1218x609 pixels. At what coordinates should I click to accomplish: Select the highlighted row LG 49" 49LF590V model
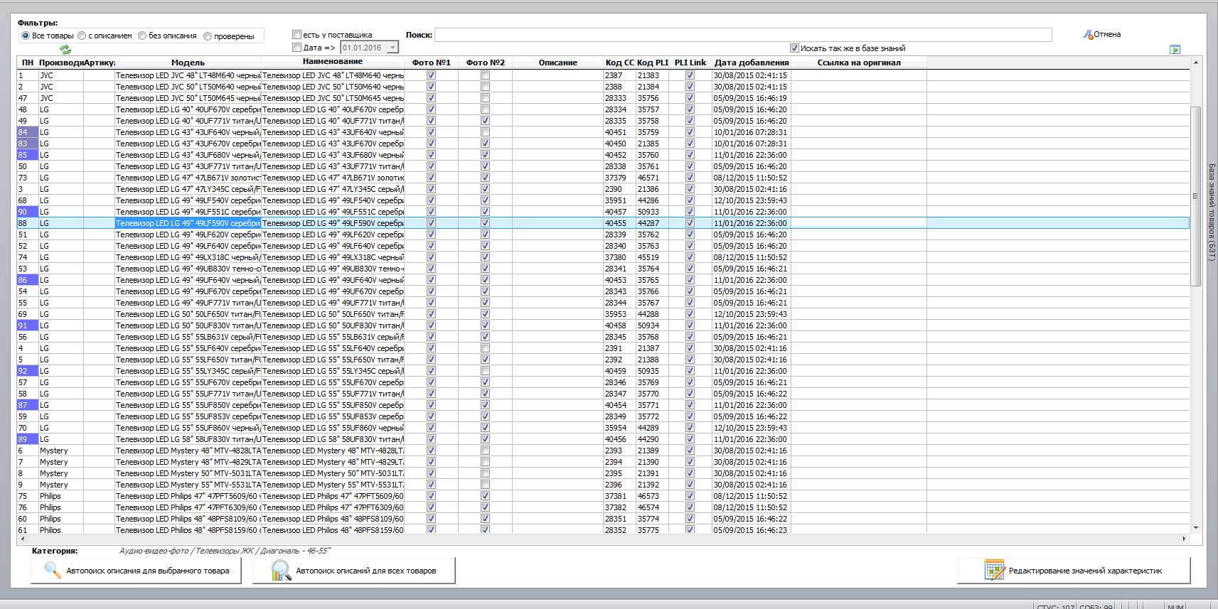188,223
